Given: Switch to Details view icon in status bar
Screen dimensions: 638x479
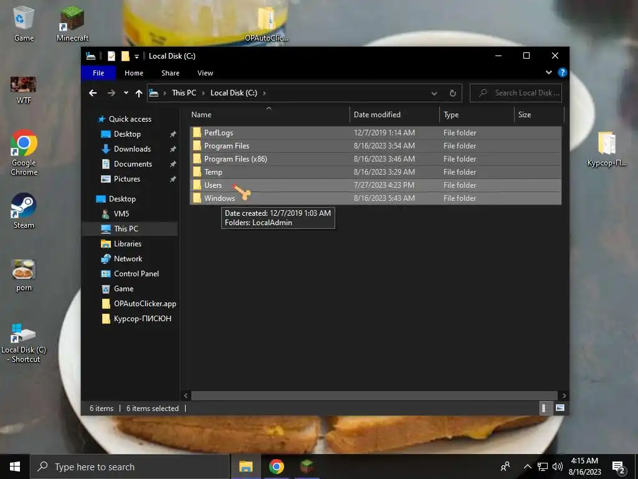Looking at the screenshot, I should tap(545, 408).
